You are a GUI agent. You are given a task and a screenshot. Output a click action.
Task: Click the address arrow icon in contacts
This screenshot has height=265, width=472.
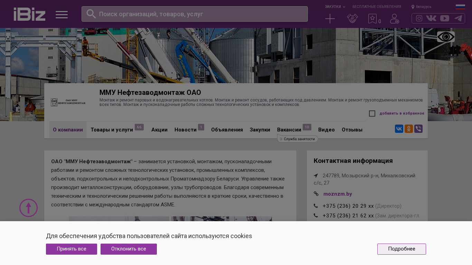(x=316, y=176)
